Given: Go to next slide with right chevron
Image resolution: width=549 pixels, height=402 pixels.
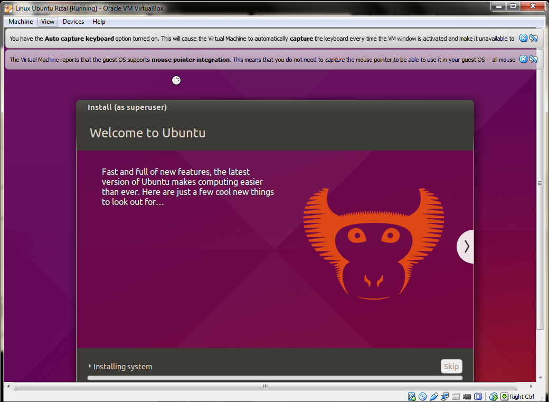Looking at the screenshot, I should (466, 246).
